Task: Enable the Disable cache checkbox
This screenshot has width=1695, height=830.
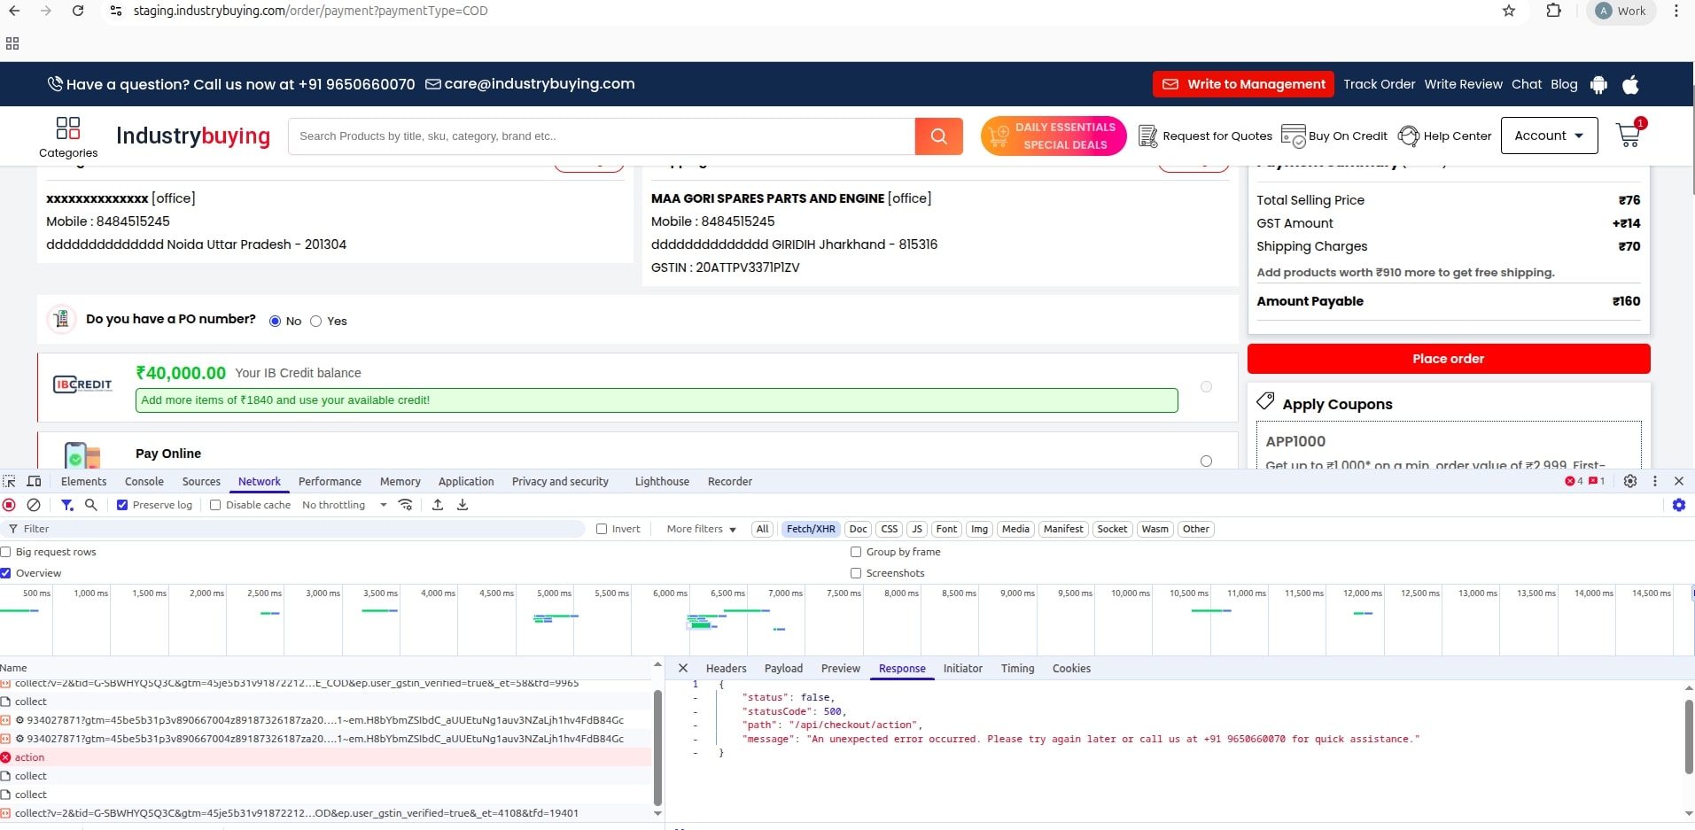Action: (x=215, y=505)
